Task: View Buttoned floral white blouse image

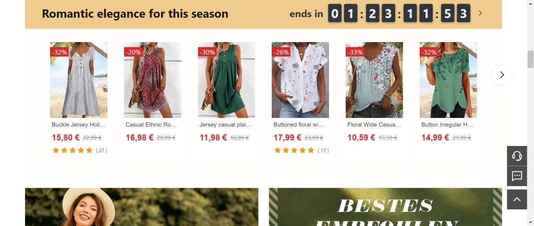Action: pyautogui.click(x=300, y=79)
